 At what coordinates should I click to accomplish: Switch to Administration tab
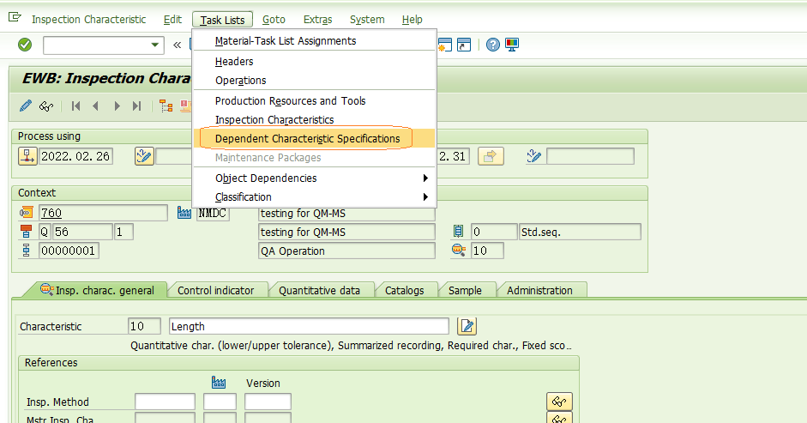coord(539,290)
